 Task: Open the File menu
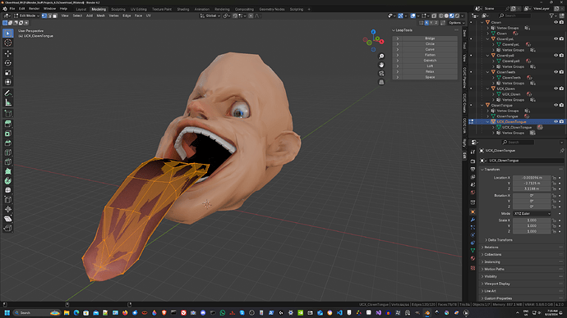click(x=12, y=9)
